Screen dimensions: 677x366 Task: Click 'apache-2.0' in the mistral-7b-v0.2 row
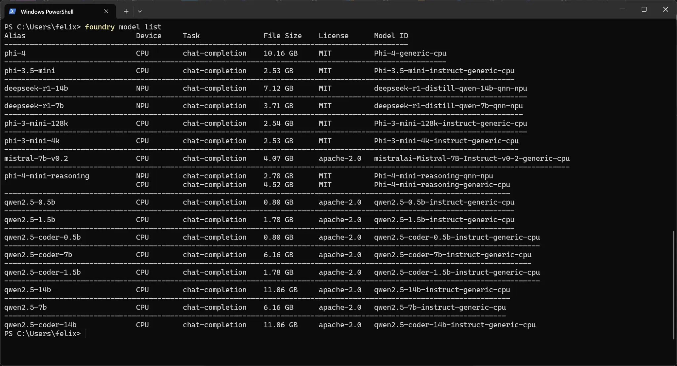(340, 158)
